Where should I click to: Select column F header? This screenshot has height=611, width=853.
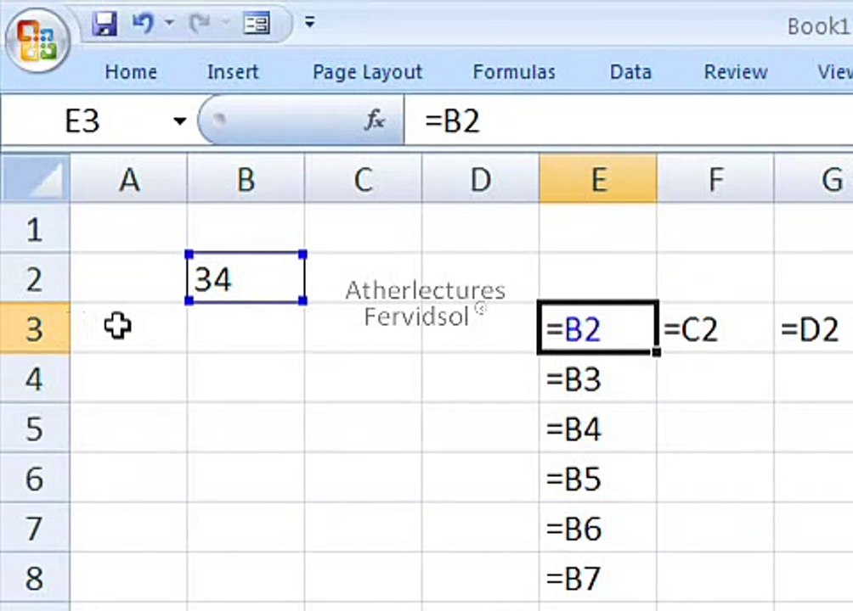(x=716, y=178)
